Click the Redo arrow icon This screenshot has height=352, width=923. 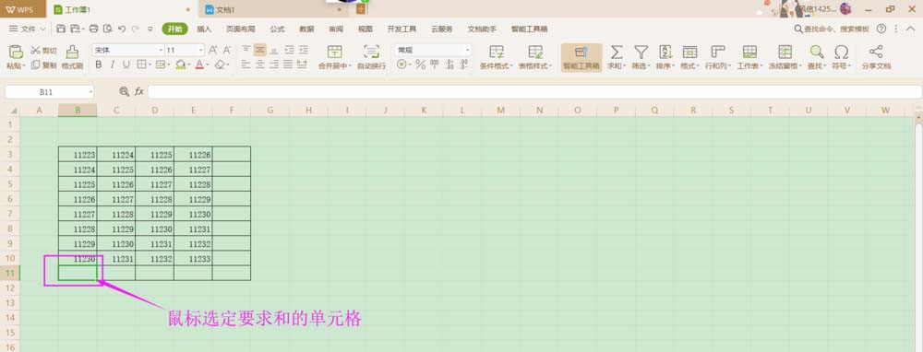[136, 29]
